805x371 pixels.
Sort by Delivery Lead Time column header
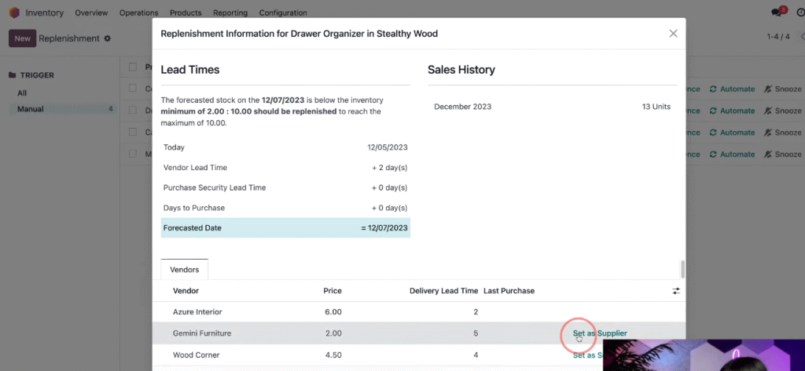(x=443, y=291)
